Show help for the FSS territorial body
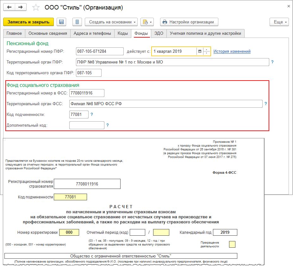This screenshot has height=266, width=293. pos(265,104)
